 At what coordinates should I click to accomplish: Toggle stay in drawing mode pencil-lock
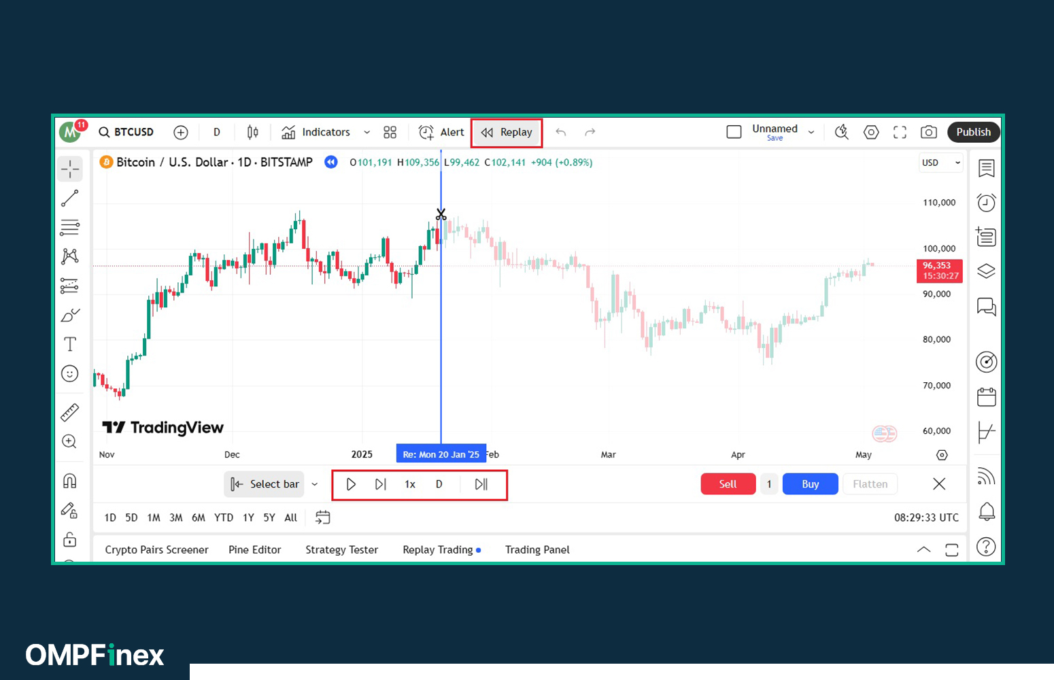tap(70, 510)
